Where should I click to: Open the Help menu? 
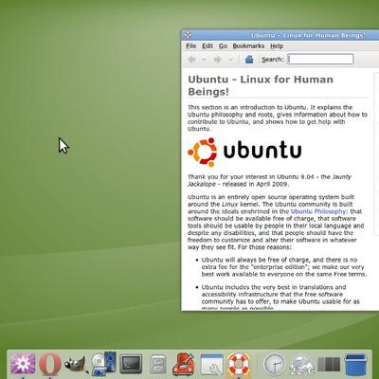click(x=277, y=45)
